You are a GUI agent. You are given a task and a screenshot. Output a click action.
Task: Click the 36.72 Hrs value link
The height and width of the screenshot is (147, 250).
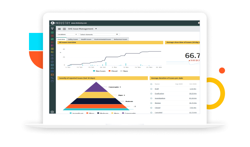[193, 103]
